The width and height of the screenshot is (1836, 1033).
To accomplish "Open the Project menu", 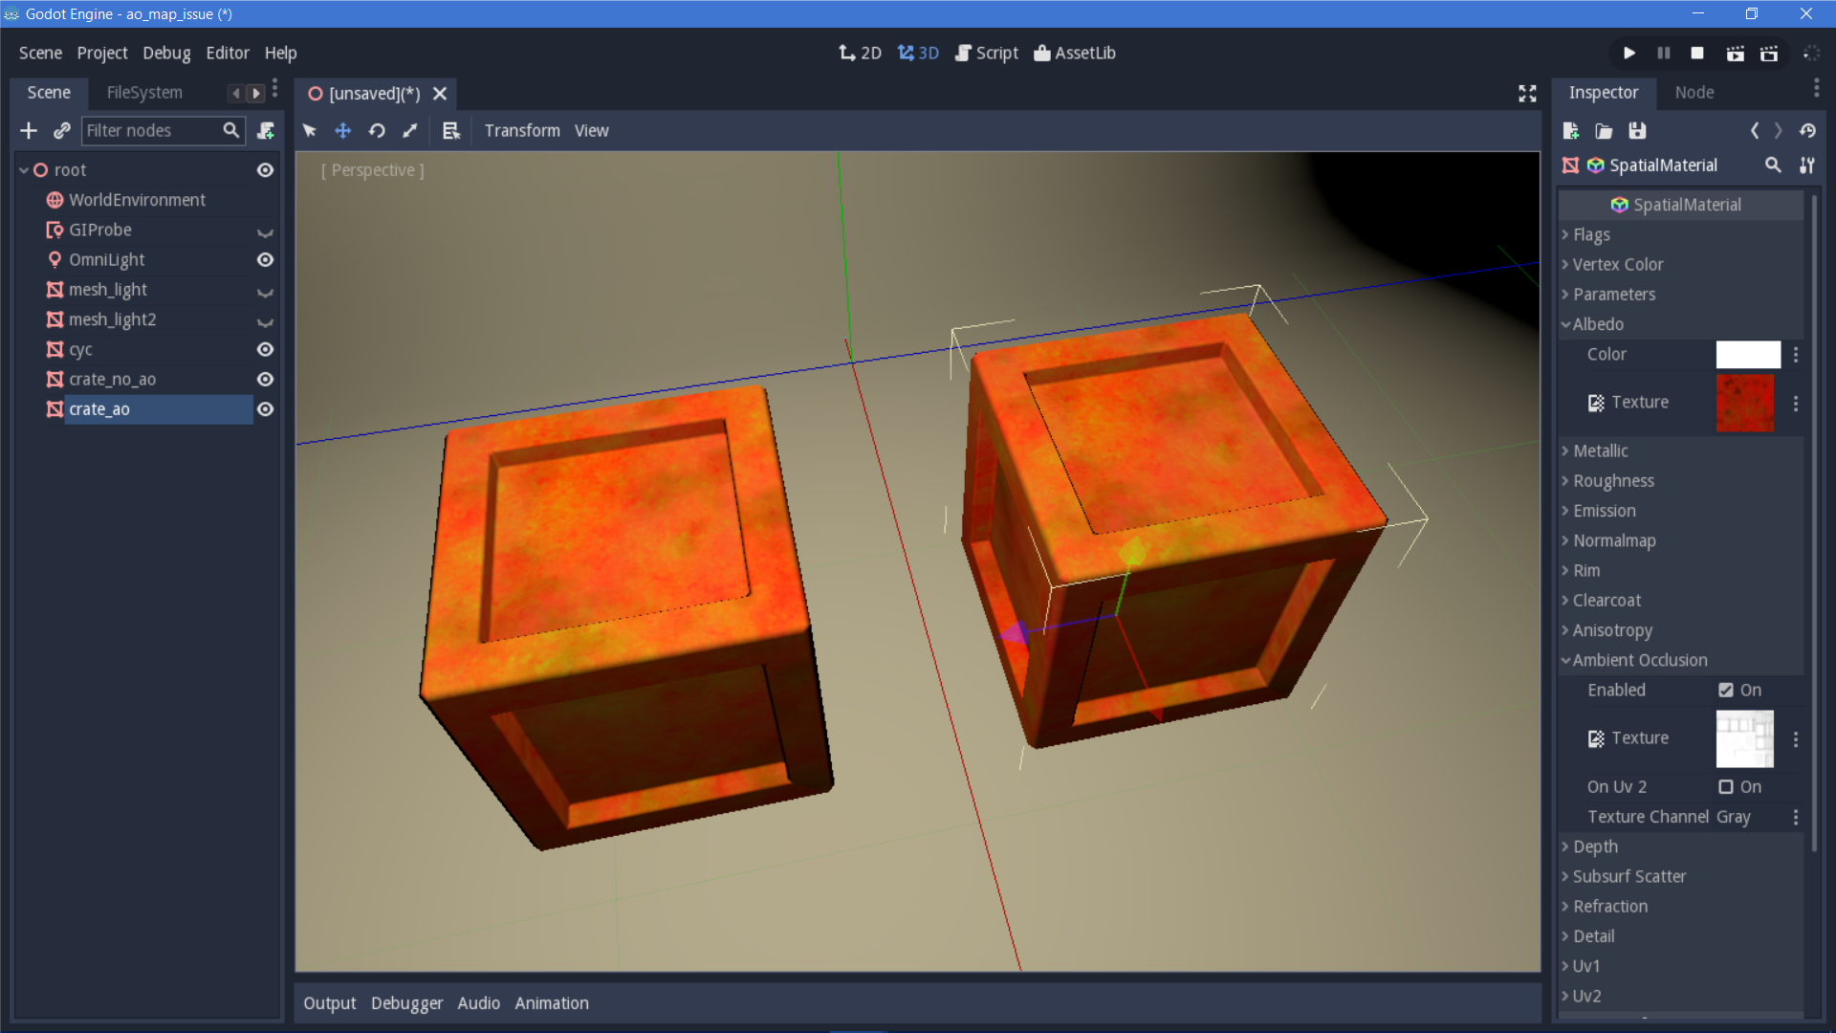I will 101,53.
